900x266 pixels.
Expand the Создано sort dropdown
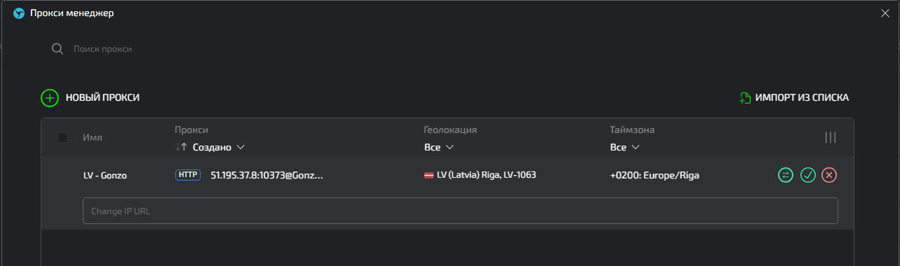click(218, 147)
